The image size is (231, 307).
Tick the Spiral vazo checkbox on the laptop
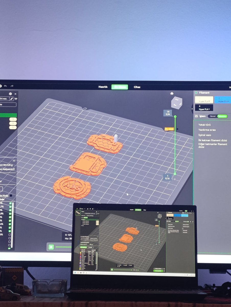click(x=183, y=228)
